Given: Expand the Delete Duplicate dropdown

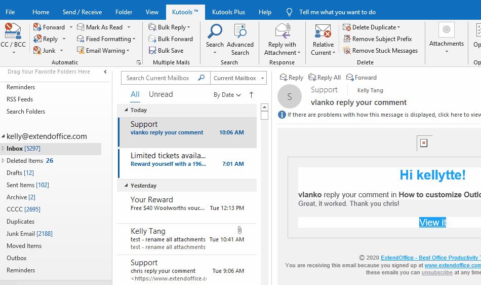Looking at the screenshot, I should (x=398, y=27).
